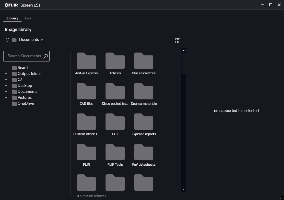Image resolution: width=284 pixels, height=200 pixels.
Task: Select Desktop in the folder tree
Action: [25, 86]
